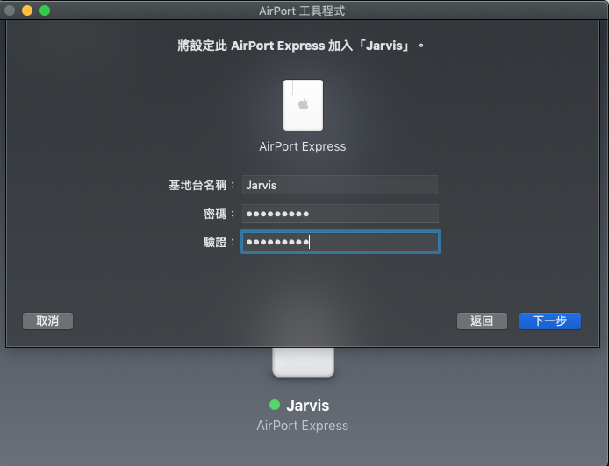Zoom the window using green button
This screenshot has width=609, height=466.
point(45,11)
